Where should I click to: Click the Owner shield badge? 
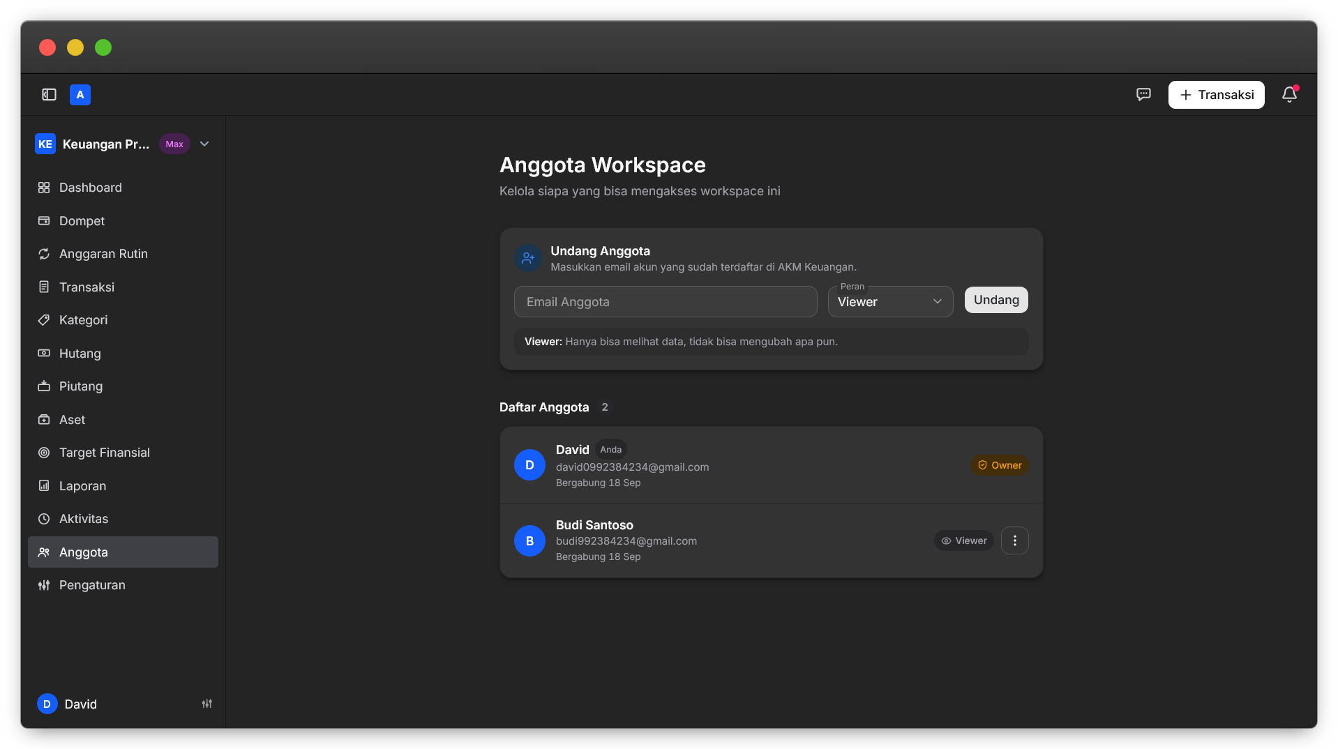1000,465
